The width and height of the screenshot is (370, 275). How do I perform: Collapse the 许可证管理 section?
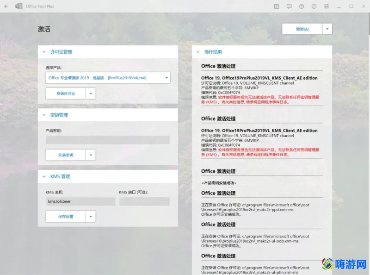pos(44,52)
